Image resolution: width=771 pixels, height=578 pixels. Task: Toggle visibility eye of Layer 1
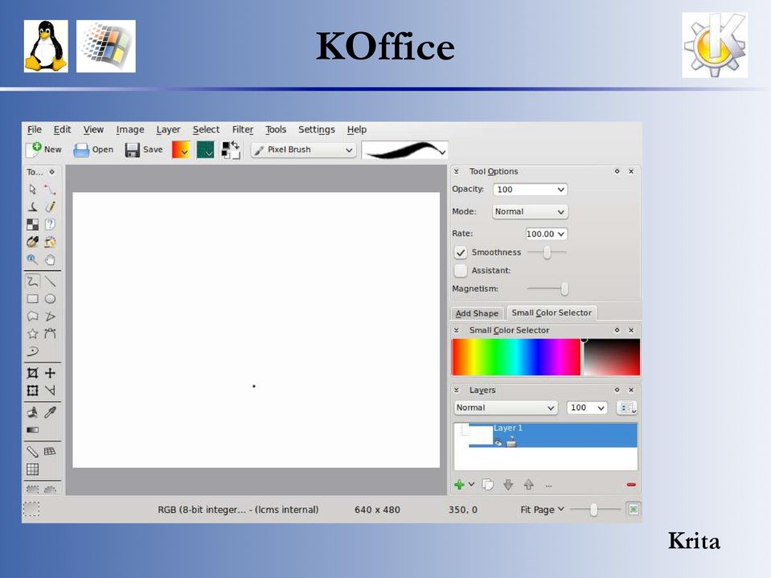coord(498,442)
